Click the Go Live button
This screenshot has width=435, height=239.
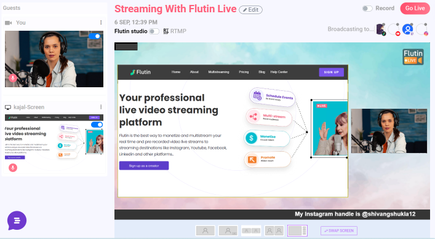(415, 9)
